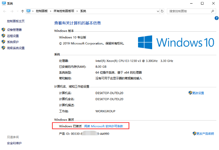Click the refresh button in address bar

point(162,11)
